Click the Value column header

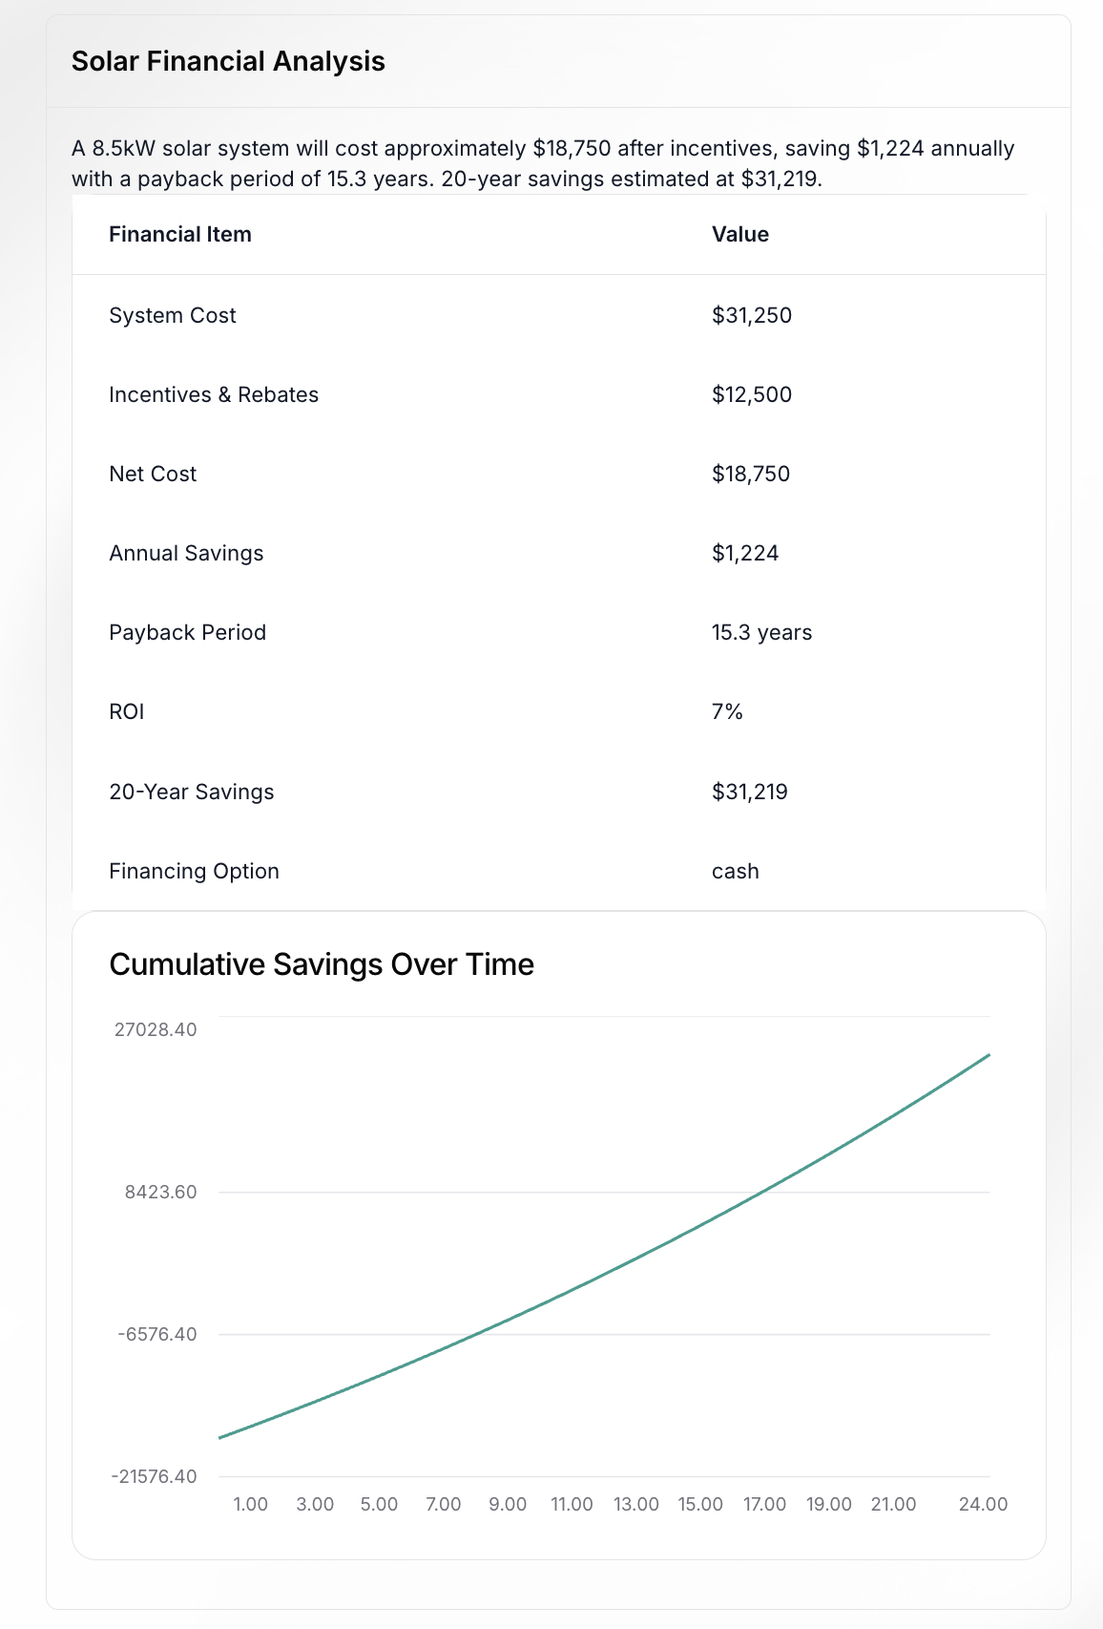[x=740, y=235]
